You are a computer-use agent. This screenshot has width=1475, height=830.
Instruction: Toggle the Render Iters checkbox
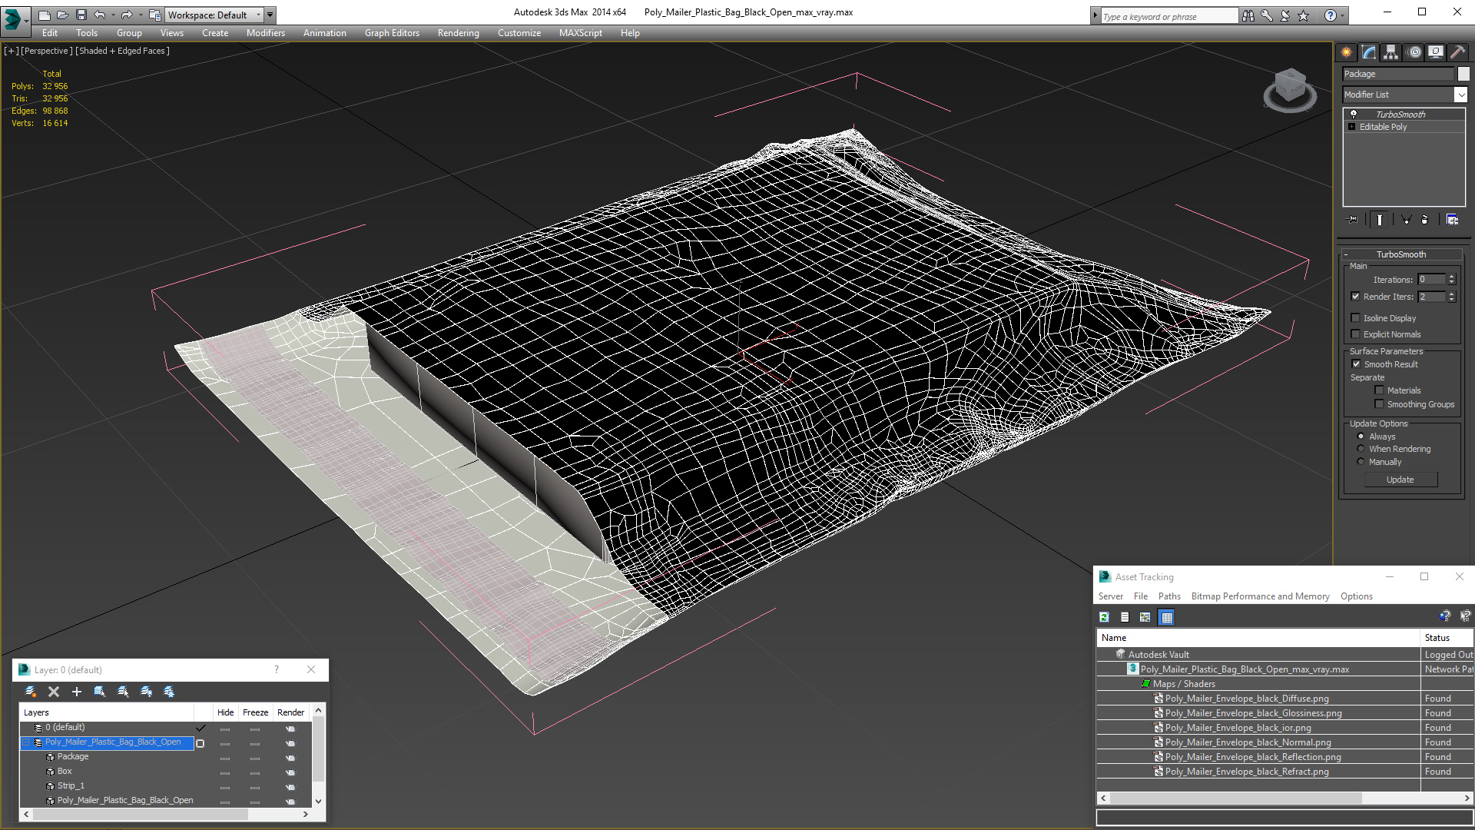click(1355, 297)
